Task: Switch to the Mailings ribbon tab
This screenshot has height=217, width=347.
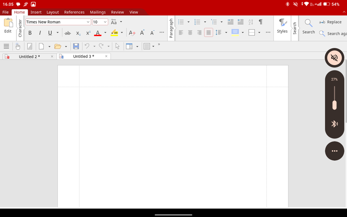Action: (x=98, y=12)
